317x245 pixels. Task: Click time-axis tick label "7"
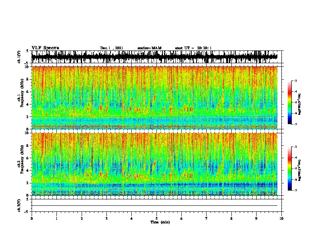point(207,219)
